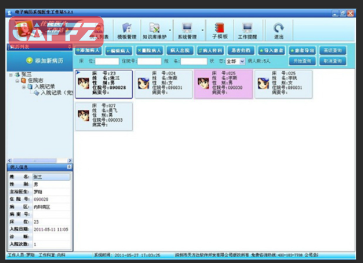The height and width of the screenshot is (263, 363).
Task: Open the patient card for bed 027
Action: pos(104,115)
